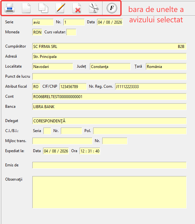Click the CIF/CNP field 123456789
195x224 pixels.
[x=73, y=86]
